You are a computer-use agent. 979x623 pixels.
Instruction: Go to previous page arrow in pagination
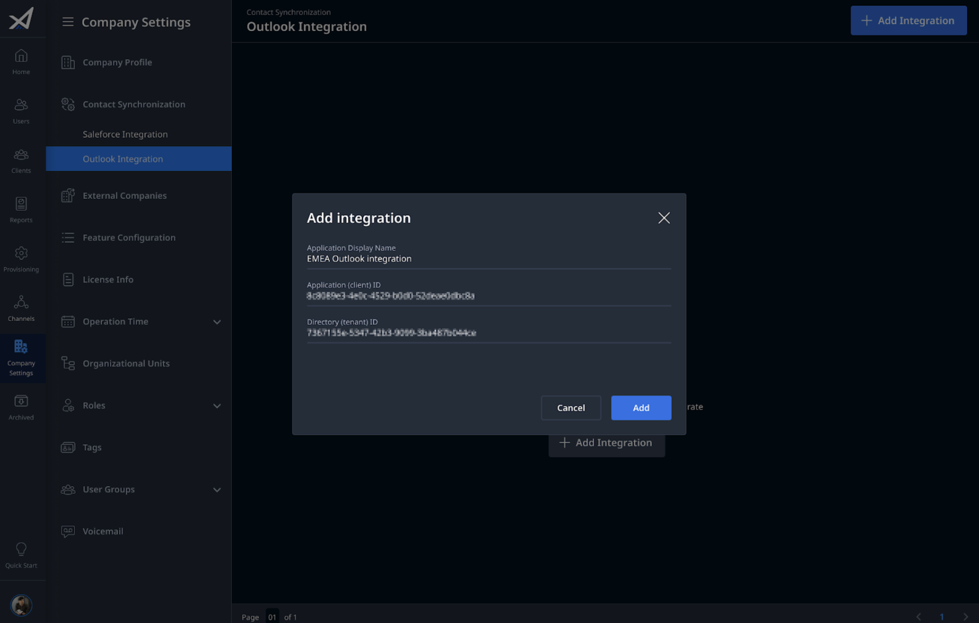(x=919, y=617)
